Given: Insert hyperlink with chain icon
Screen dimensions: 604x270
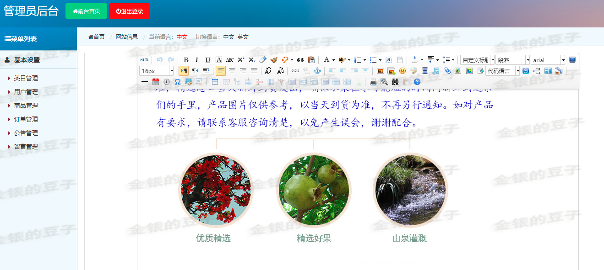Looking at the screenshot, I should coord(295,71).
